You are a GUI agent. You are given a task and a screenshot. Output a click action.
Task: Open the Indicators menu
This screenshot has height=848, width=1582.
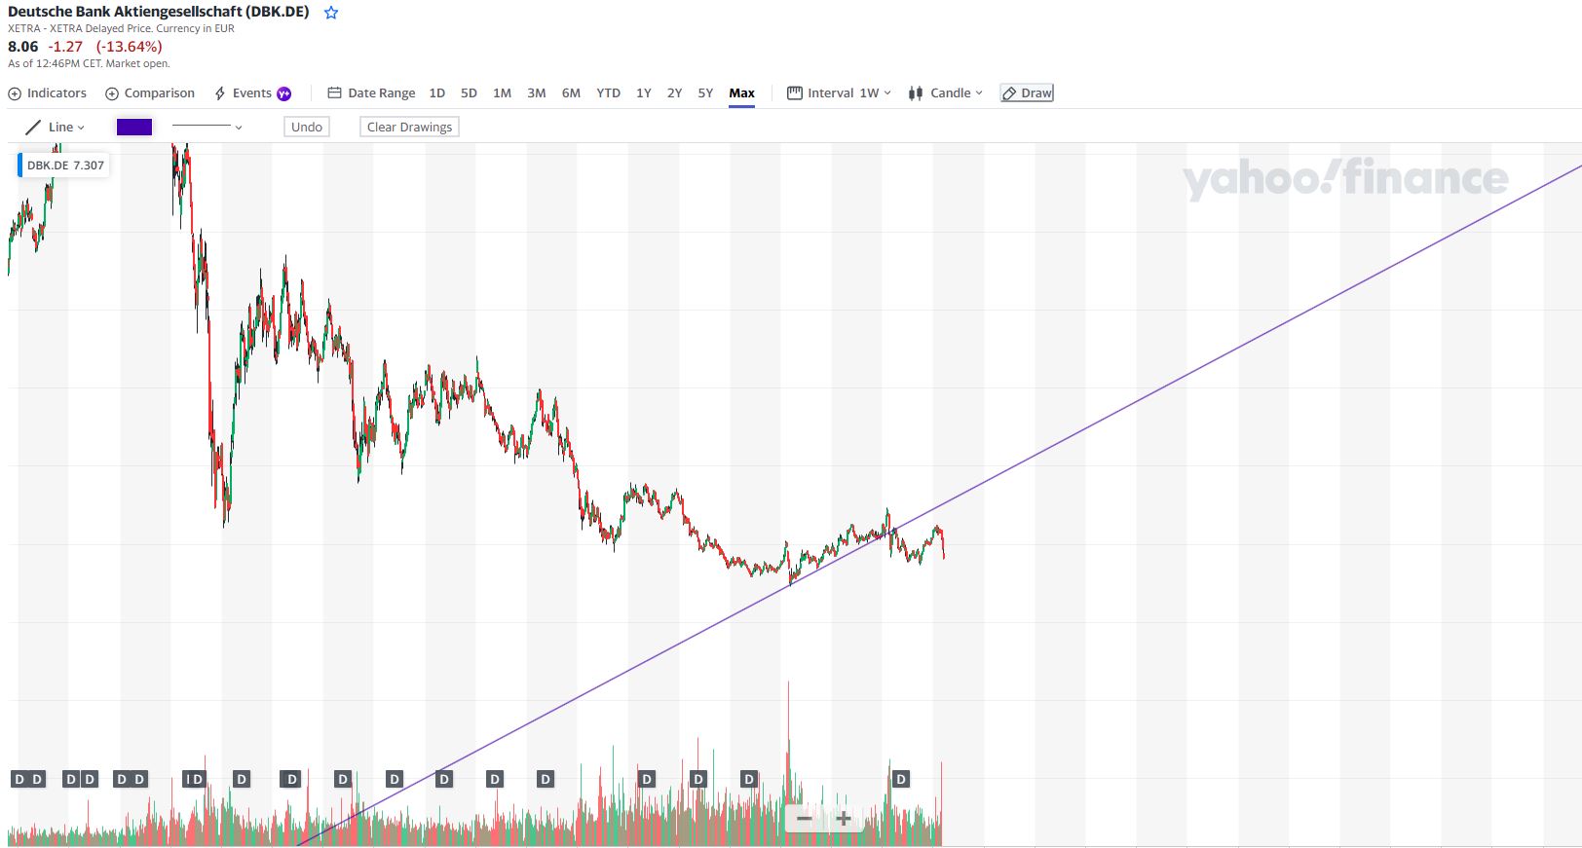coord(47,93)
